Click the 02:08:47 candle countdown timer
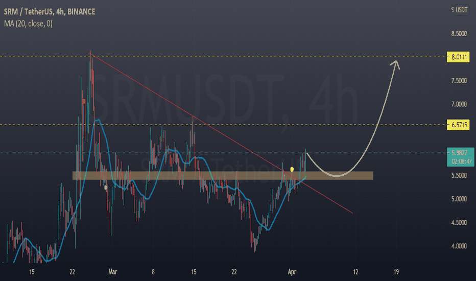 461,161
